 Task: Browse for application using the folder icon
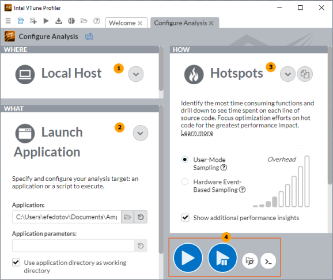(x=127, y=217)
